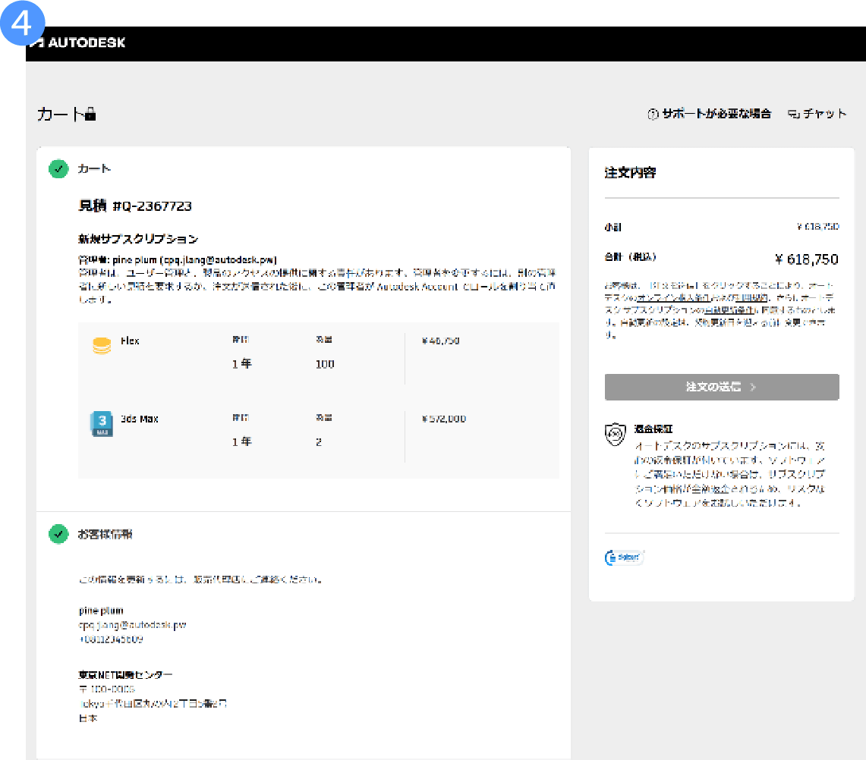Image resolution: width=866 pixels, height=760 pixels.
Task: Click the 1 年 term for Flex
Action: 242,364
